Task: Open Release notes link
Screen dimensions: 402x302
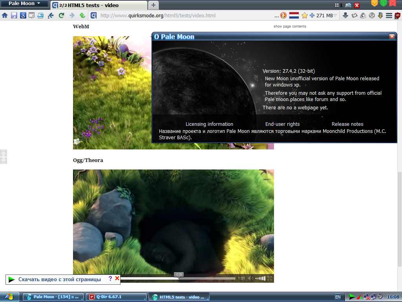Action: pyautogui.click(x=347, y=124)
